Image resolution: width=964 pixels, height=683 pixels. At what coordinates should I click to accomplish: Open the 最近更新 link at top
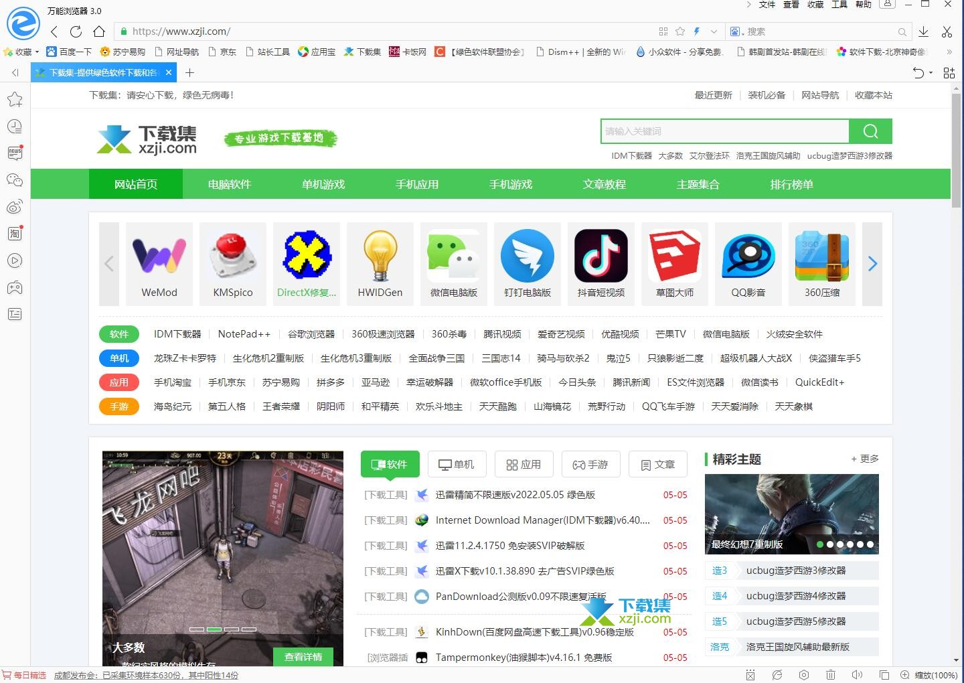click(x=713, y=95)
